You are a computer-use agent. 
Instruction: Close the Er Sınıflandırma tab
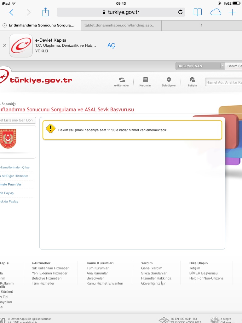tap(4, 25)
